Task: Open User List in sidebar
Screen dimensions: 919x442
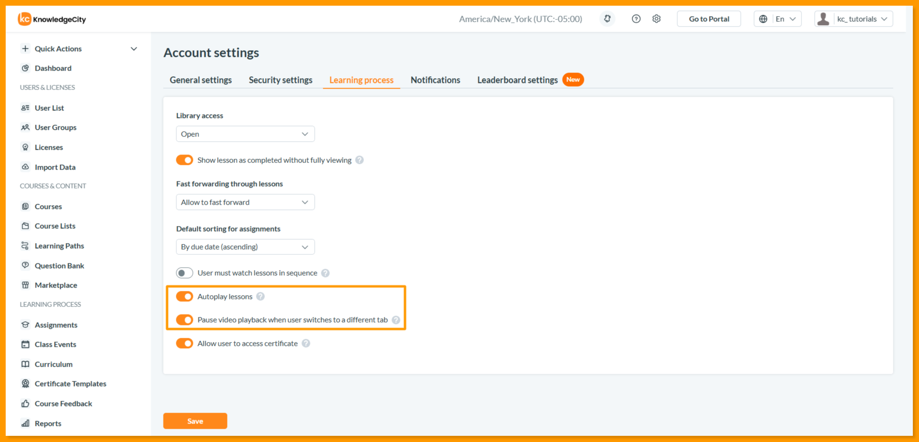Action: click(x=49, y=108)
